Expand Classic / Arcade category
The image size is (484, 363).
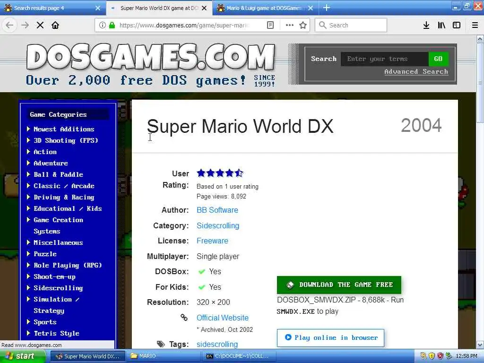pos(64,186)
